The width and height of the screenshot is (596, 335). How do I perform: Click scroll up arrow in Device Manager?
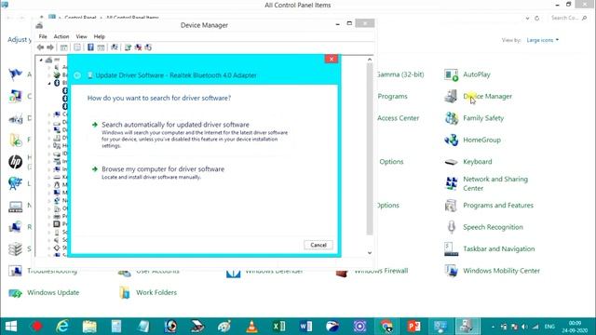pyautogui.click(x=370, y=60)
